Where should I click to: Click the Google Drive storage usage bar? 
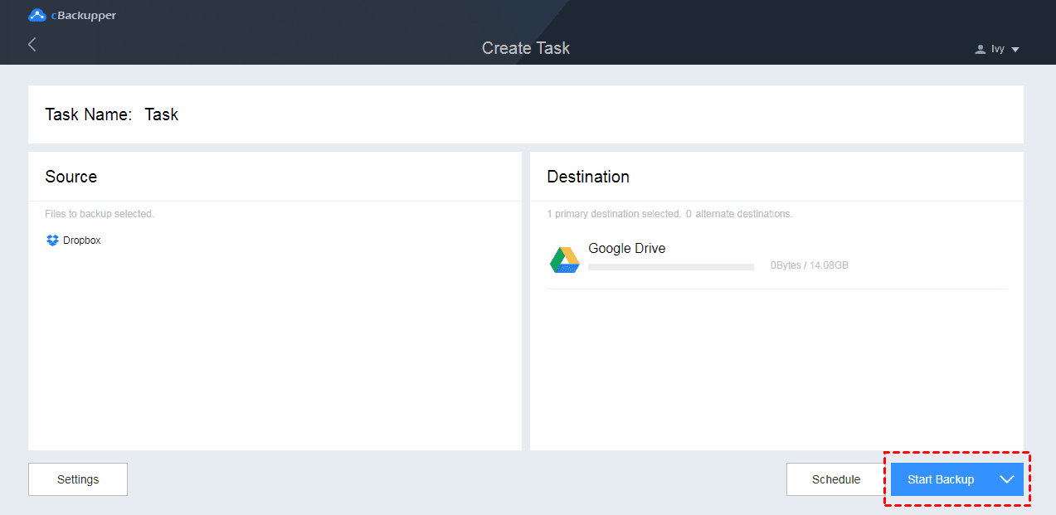point(671,267)
